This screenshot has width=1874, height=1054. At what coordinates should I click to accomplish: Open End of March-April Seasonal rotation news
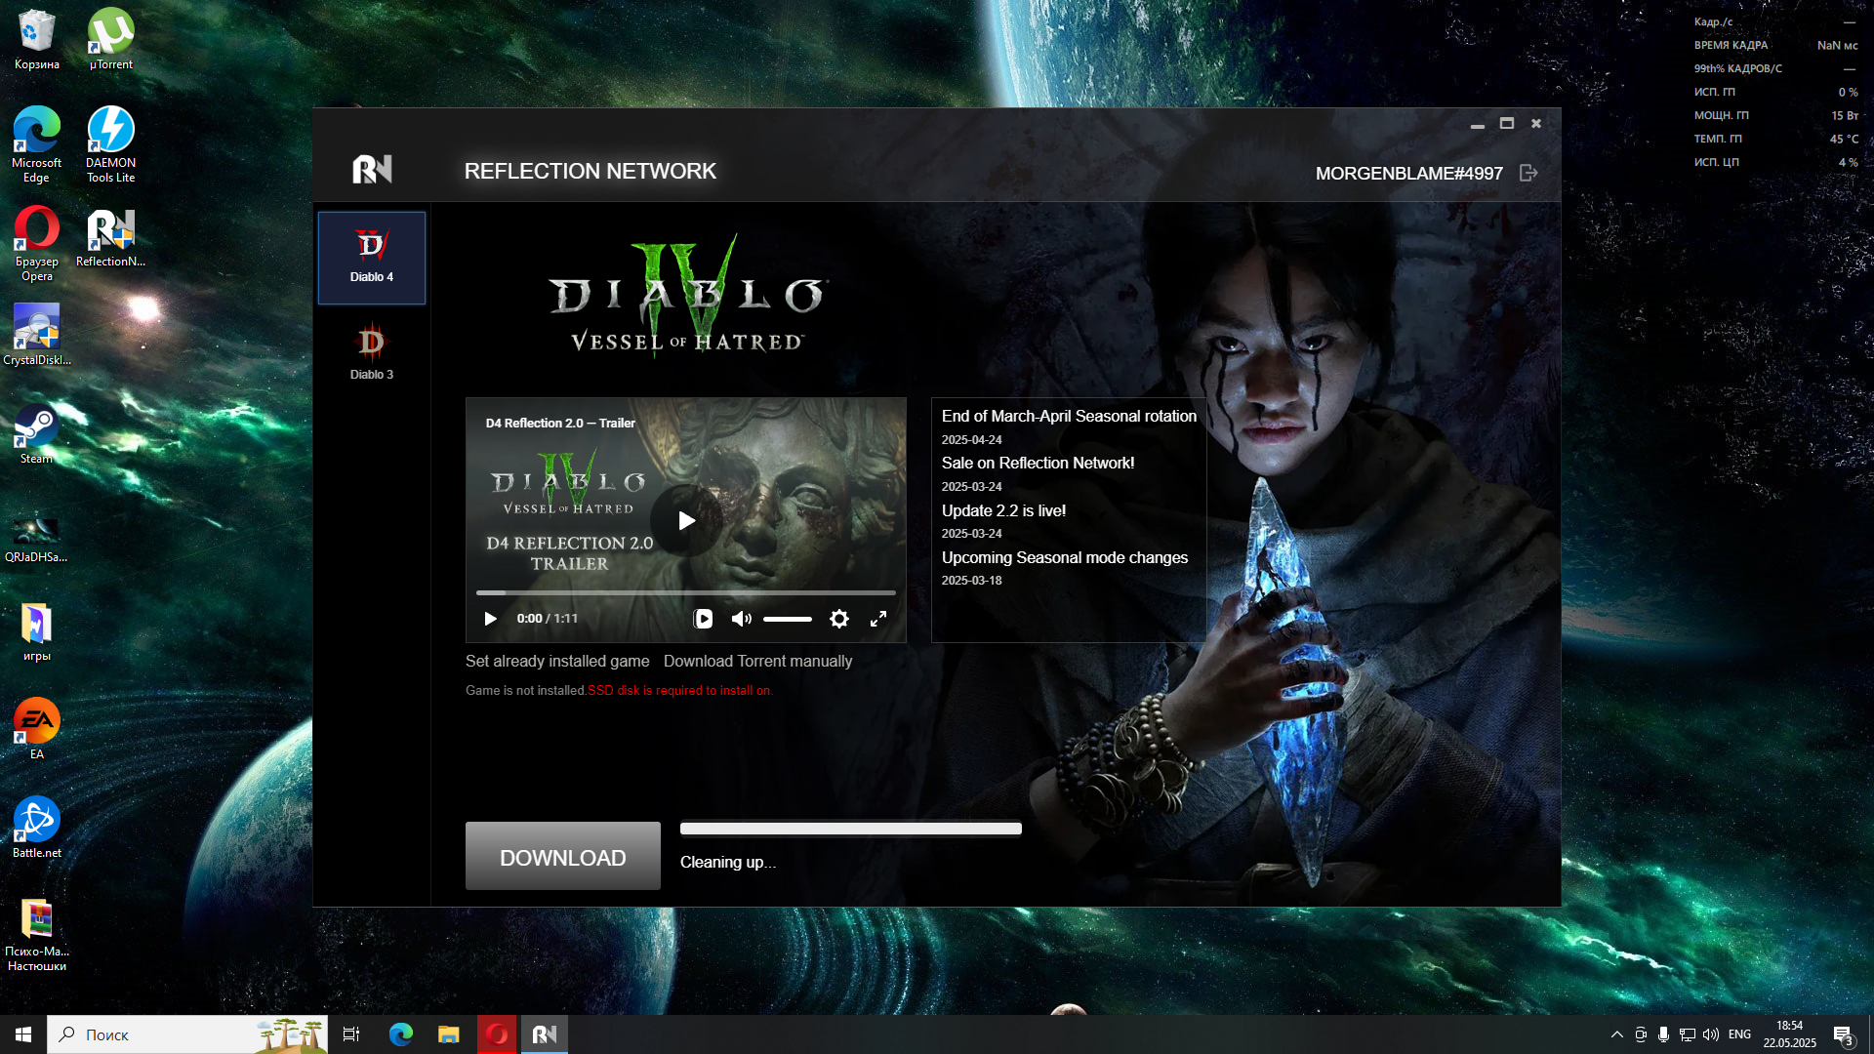coord(1069,416)
